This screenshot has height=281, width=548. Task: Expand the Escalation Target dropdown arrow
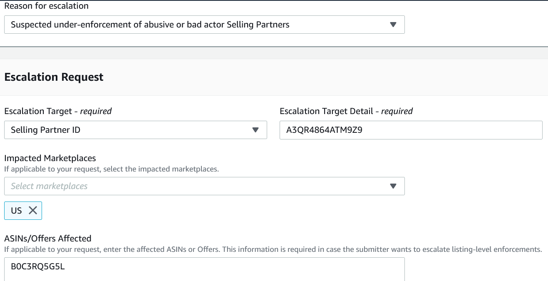pyautogui.click(x=255, y=130)
